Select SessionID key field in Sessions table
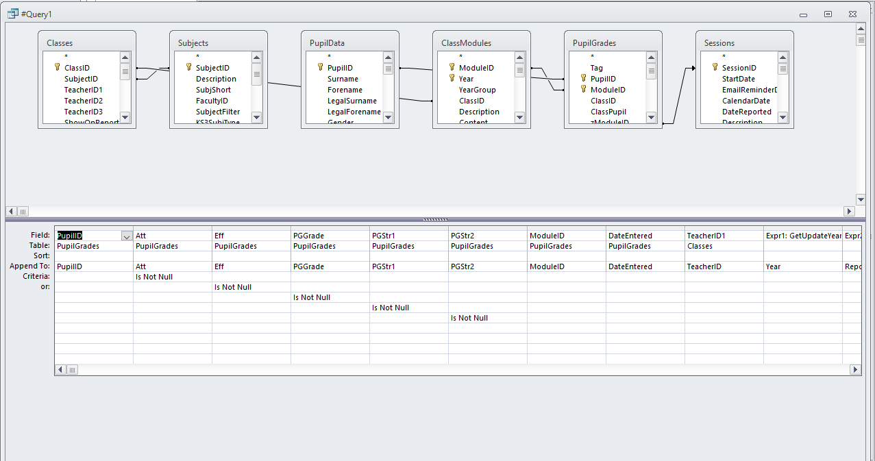This screenshot has height=461, width=875. click(x=739, y=68)
